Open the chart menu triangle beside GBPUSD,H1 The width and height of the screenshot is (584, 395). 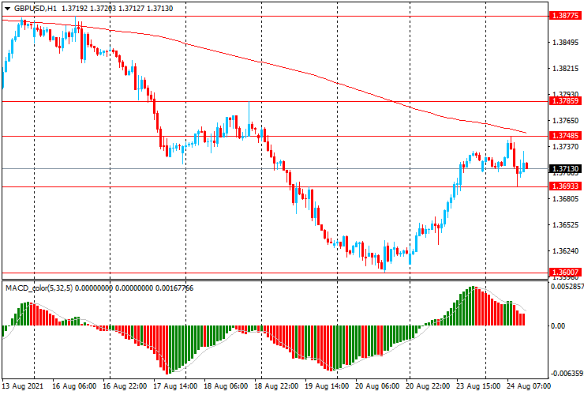[x=7, y=9]
